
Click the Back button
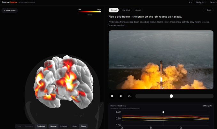(x=208, y=10)
